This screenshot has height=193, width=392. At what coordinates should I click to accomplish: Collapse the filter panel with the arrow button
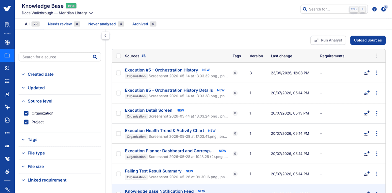pos(105,36)
